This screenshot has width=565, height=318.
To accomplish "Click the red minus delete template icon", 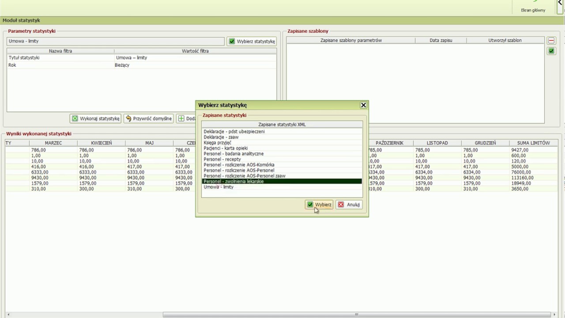I will click(x=551, y=41).
